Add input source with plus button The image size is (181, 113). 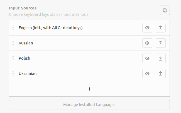pyautogui.click(x=89, y=89)
